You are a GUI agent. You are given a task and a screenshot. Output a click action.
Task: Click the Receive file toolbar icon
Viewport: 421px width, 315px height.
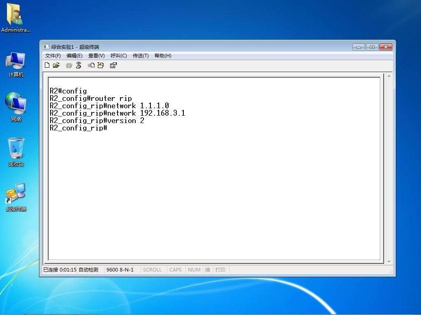[x=101, y=65]
